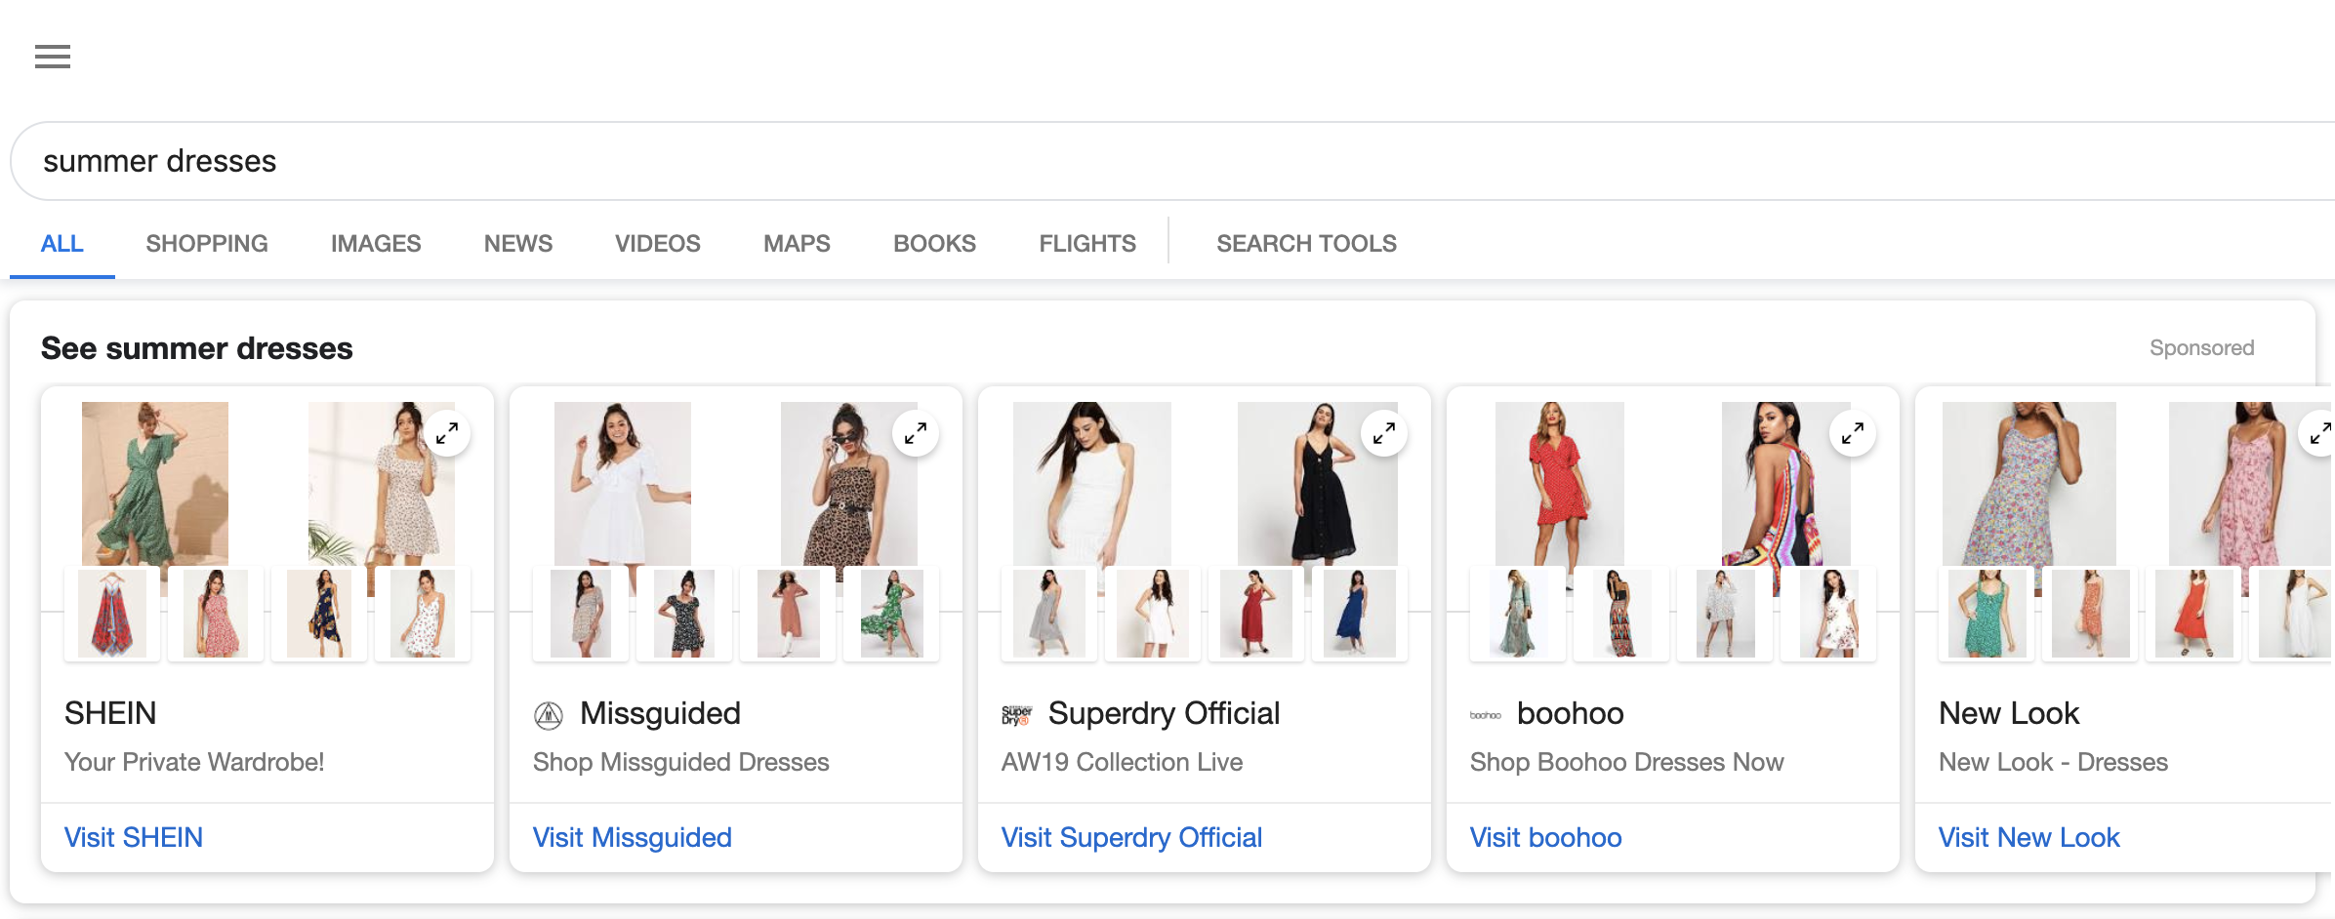Click 'AW19 Collection Live' text
The image size is (2335, 919).
[x=1123, y=762]
